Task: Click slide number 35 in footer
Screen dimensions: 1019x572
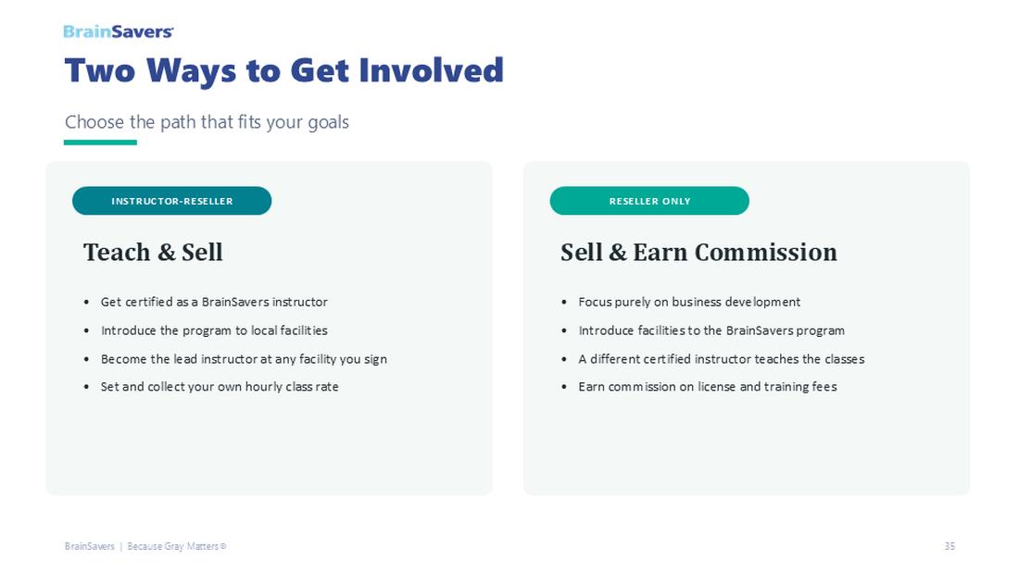Action: point(950,546)
